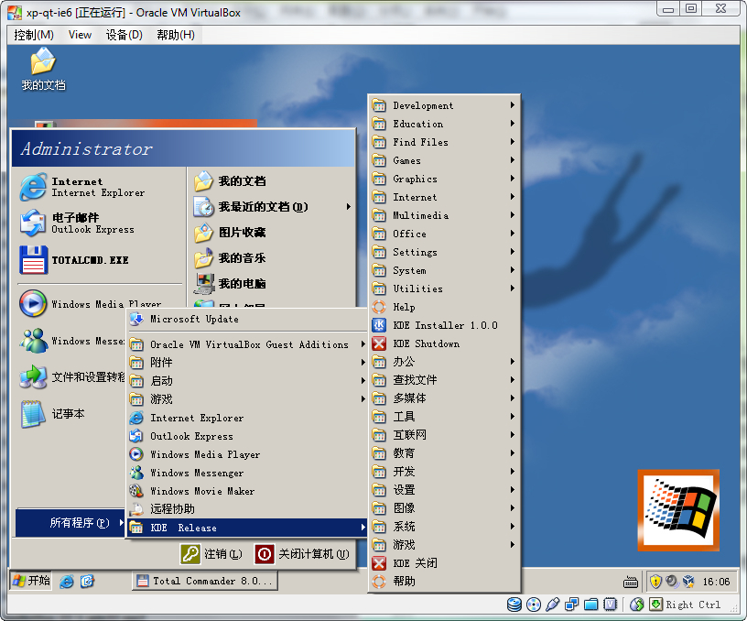Select 启动 startup folder
This screenshot has width=747, height=621.
click(247, 381)
